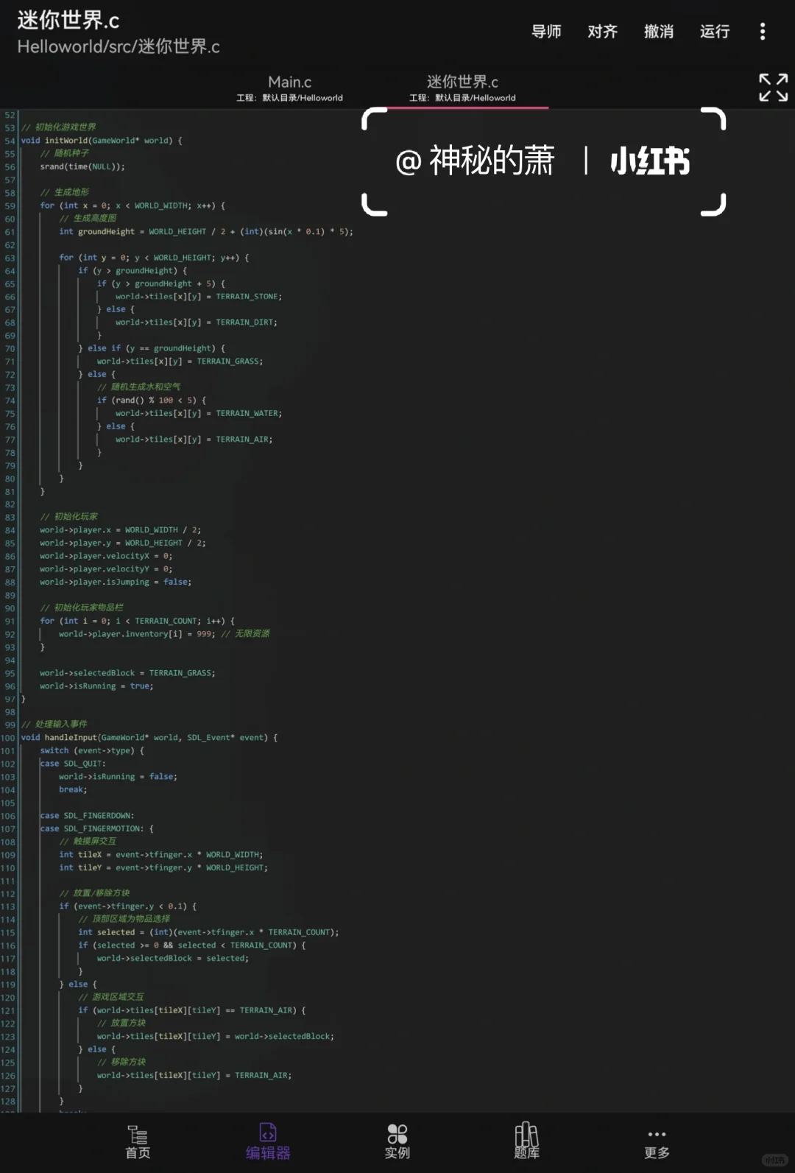This screenshot has height=1173, width=795.
Task: Click the line 'if (rand() % 100 < 5) {'
Action: pyautogui.click(x=152, y=401)
